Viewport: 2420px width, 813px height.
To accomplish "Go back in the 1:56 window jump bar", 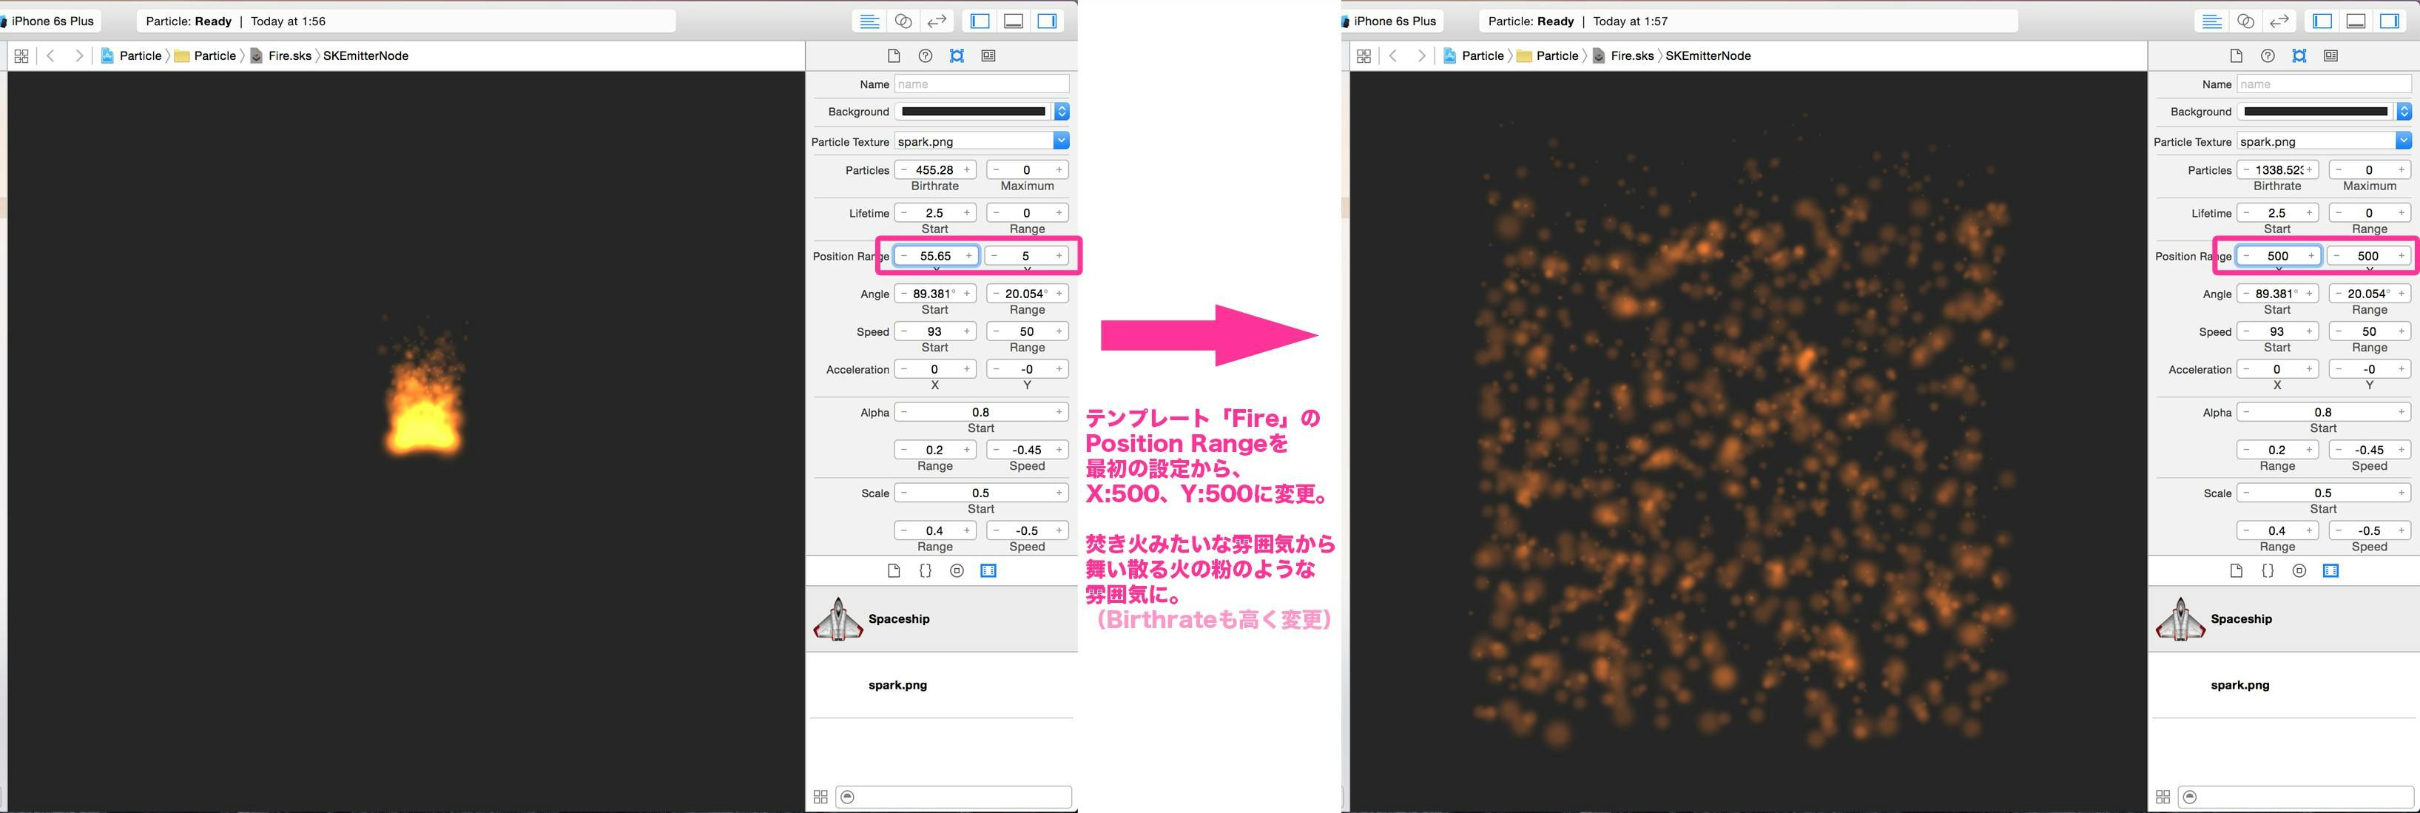I will [x=51, y=55].
